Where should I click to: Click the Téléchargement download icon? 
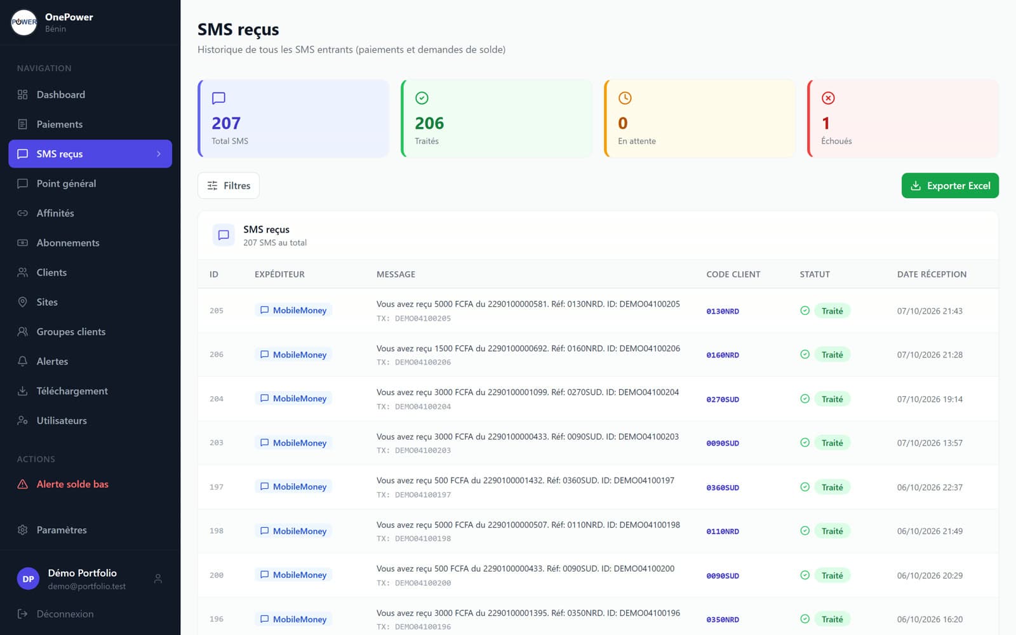pyautogui.click(x=23, y=391)
